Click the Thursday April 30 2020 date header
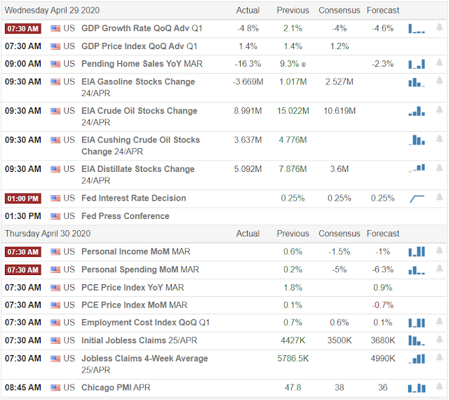 tap(48, 234)
